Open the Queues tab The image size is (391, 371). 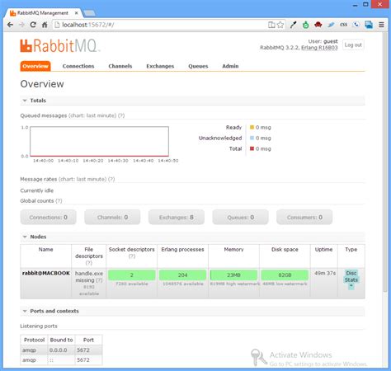[198, 66]
